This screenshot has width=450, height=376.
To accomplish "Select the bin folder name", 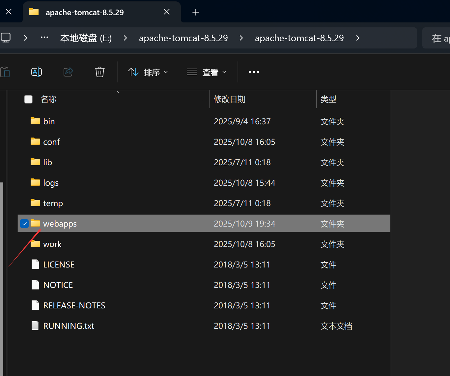I will point(49,121).
